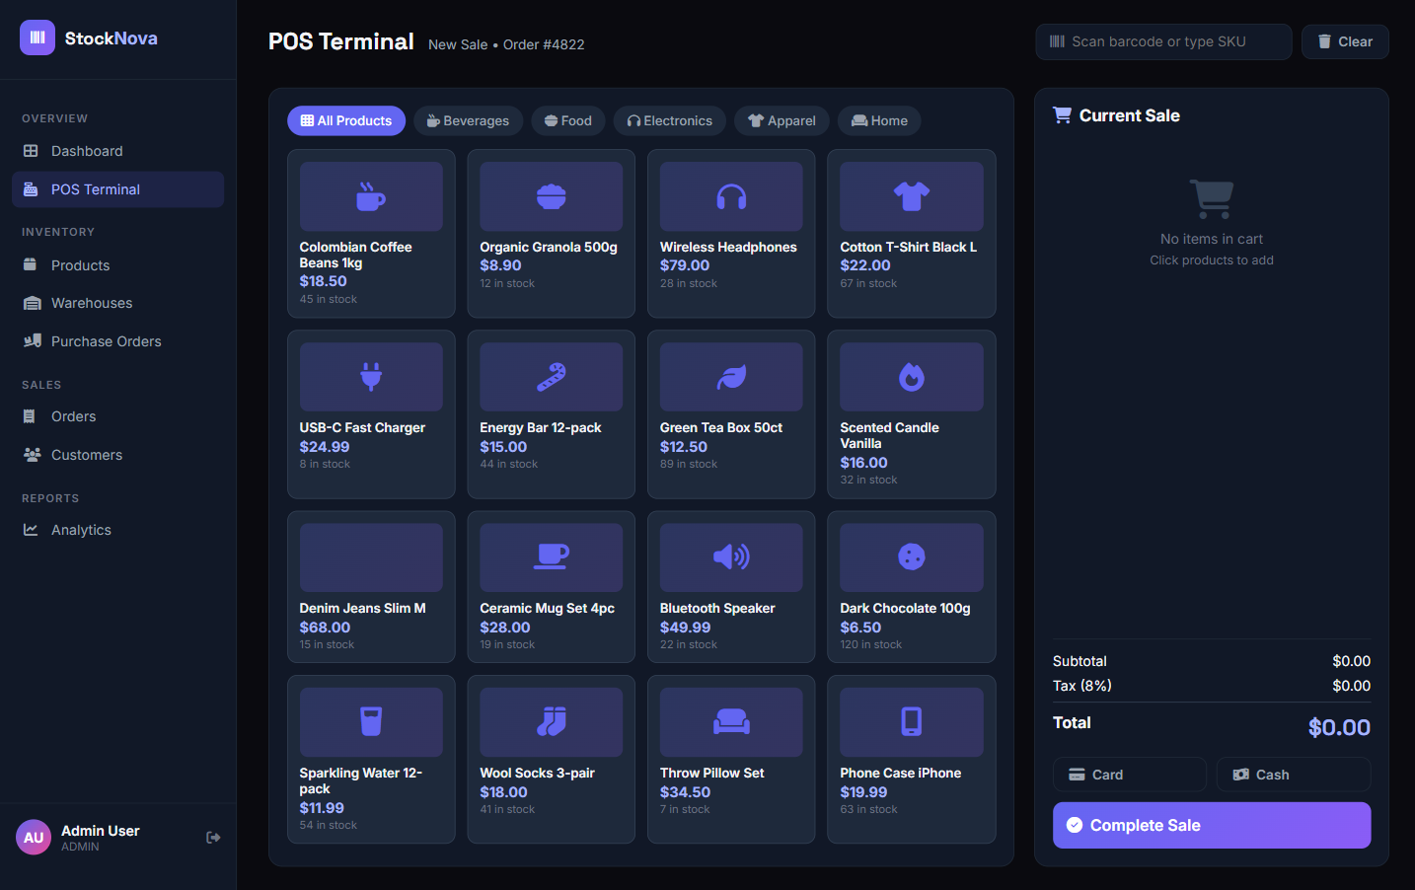Open Dashboard from the sidebar
1415x890 pixels.
[118, 151]
